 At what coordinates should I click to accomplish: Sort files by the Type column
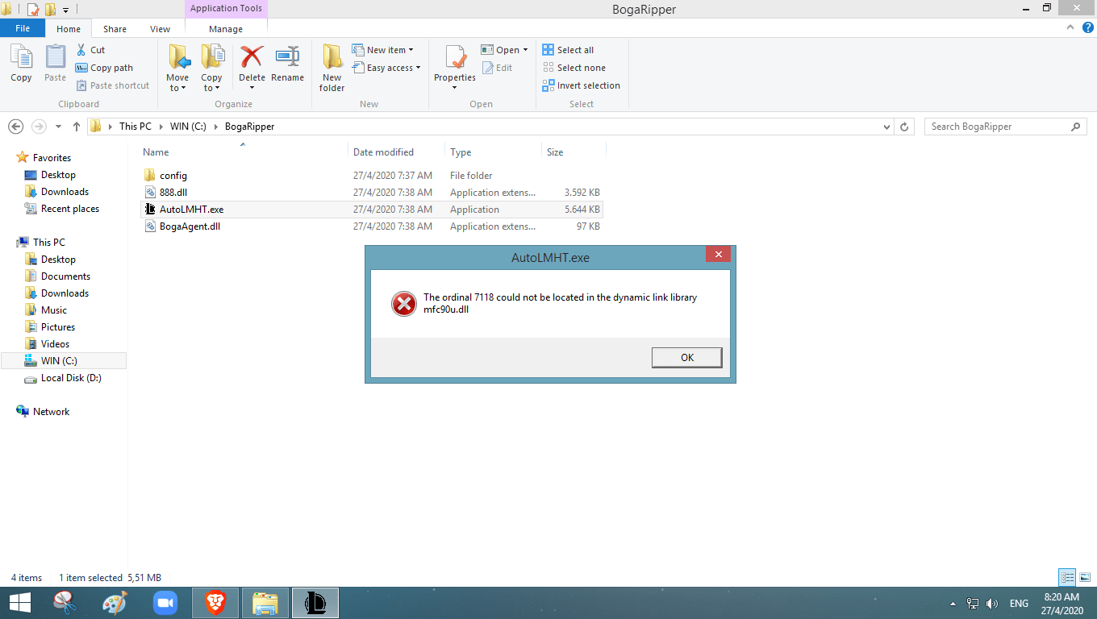coord(461,152)
